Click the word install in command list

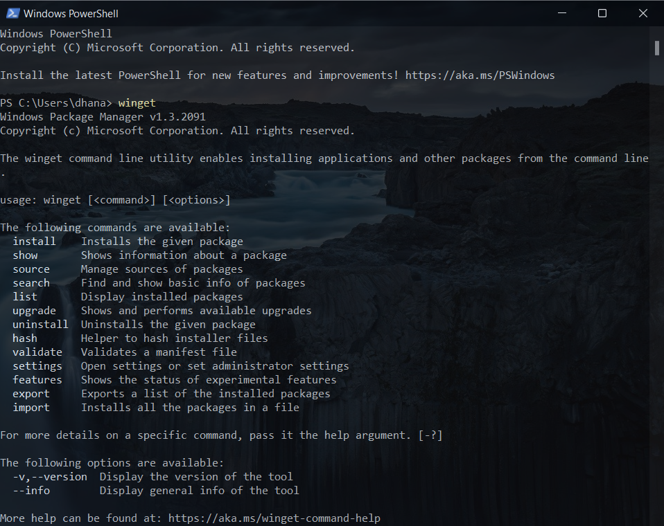point(34,242)
